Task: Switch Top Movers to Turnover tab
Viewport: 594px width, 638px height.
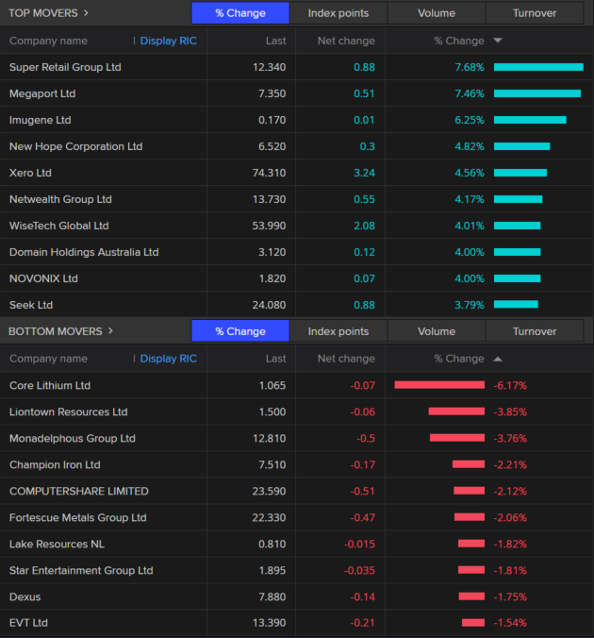Action: click(535, 13)
